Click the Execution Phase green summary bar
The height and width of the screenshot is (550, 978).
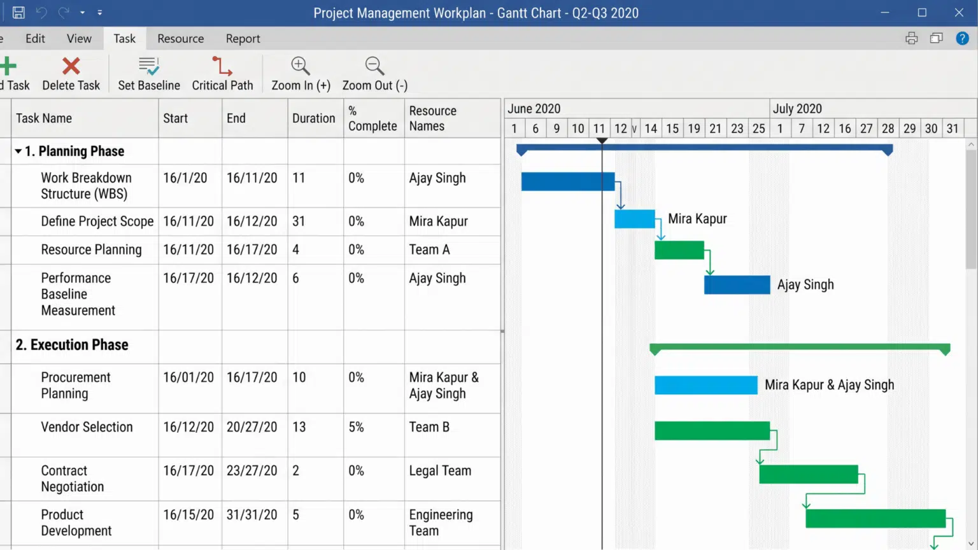click(x=800, y=348)
